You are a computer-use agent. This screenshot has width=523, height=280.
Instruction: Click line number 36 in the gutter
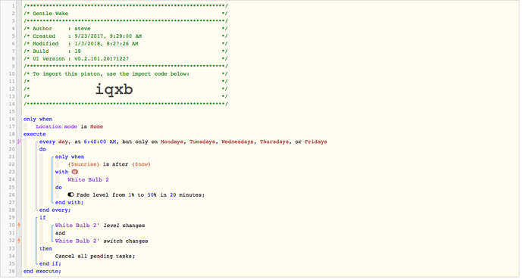[x=11, y=271]
